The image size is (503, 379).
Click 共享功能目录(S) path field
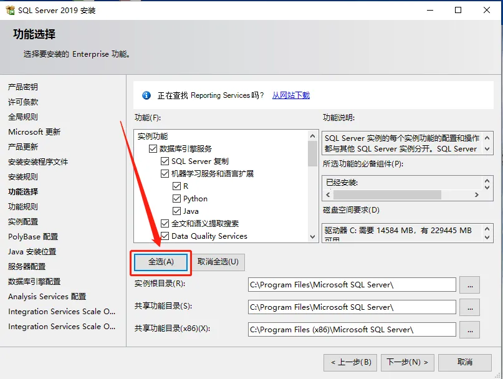pos(352,307)
